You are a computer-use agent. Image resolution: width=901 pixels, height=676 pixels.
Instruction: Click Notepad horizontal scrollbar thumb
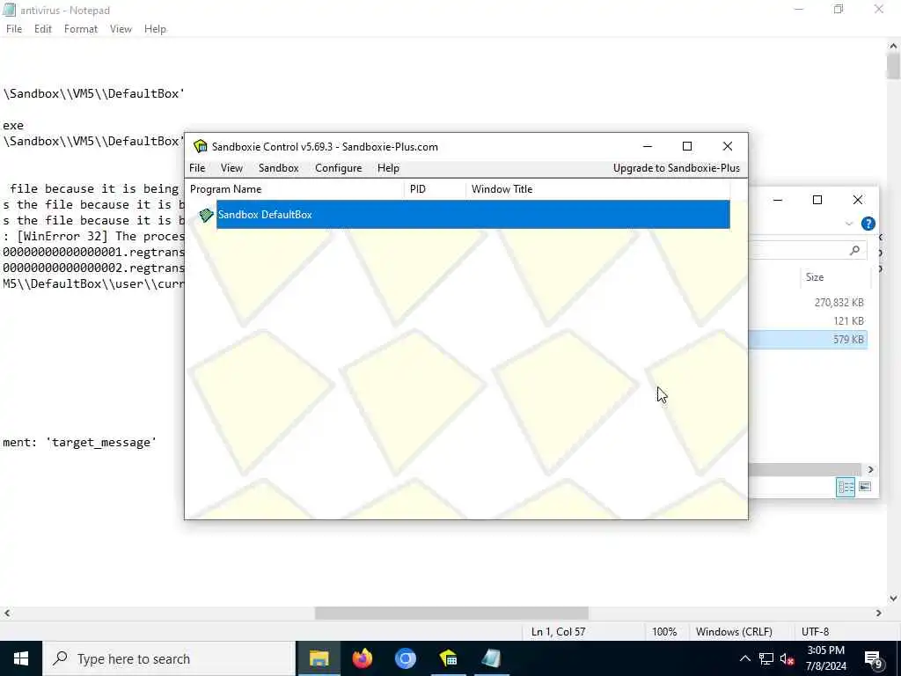[451, 613]
